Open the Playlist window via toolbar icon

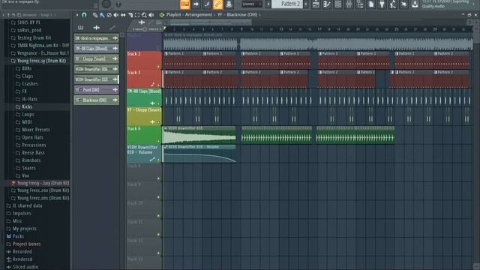pyautogui.click(x=316, y=4)
